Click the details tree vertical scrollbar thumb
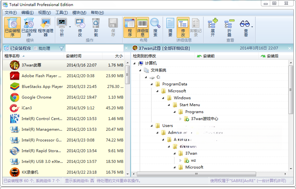The height and width of the screenshot is (189, 296). pyautogui.click(x=291, y=90)
